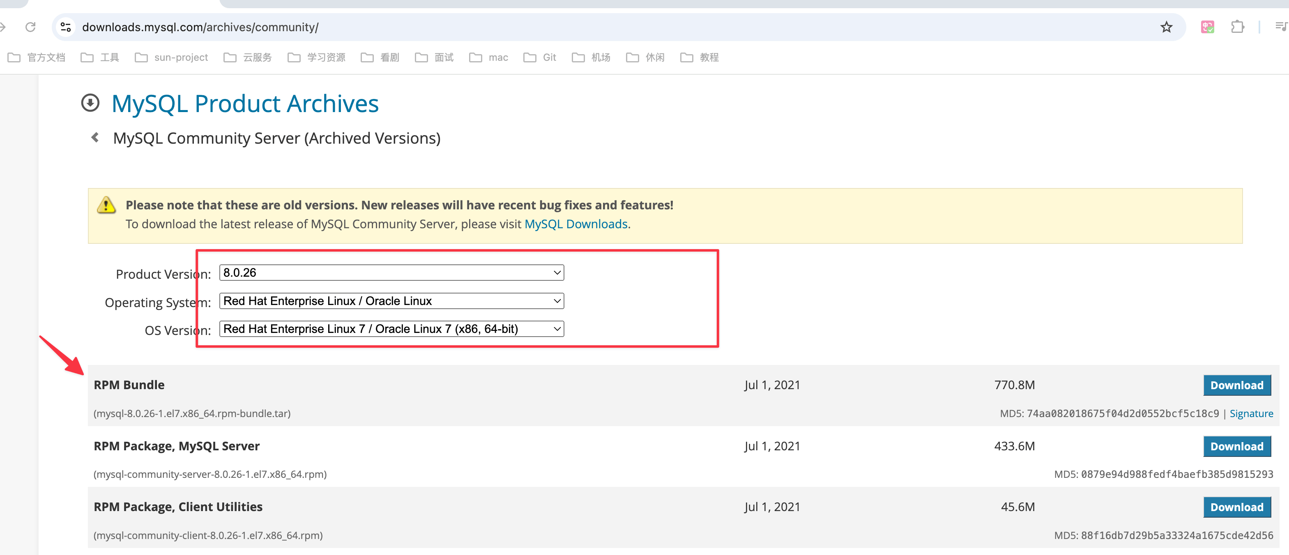The image size is (1289, 555).
Task: Open the sun-project bookmark folder
Action: (x=172, y=57)
